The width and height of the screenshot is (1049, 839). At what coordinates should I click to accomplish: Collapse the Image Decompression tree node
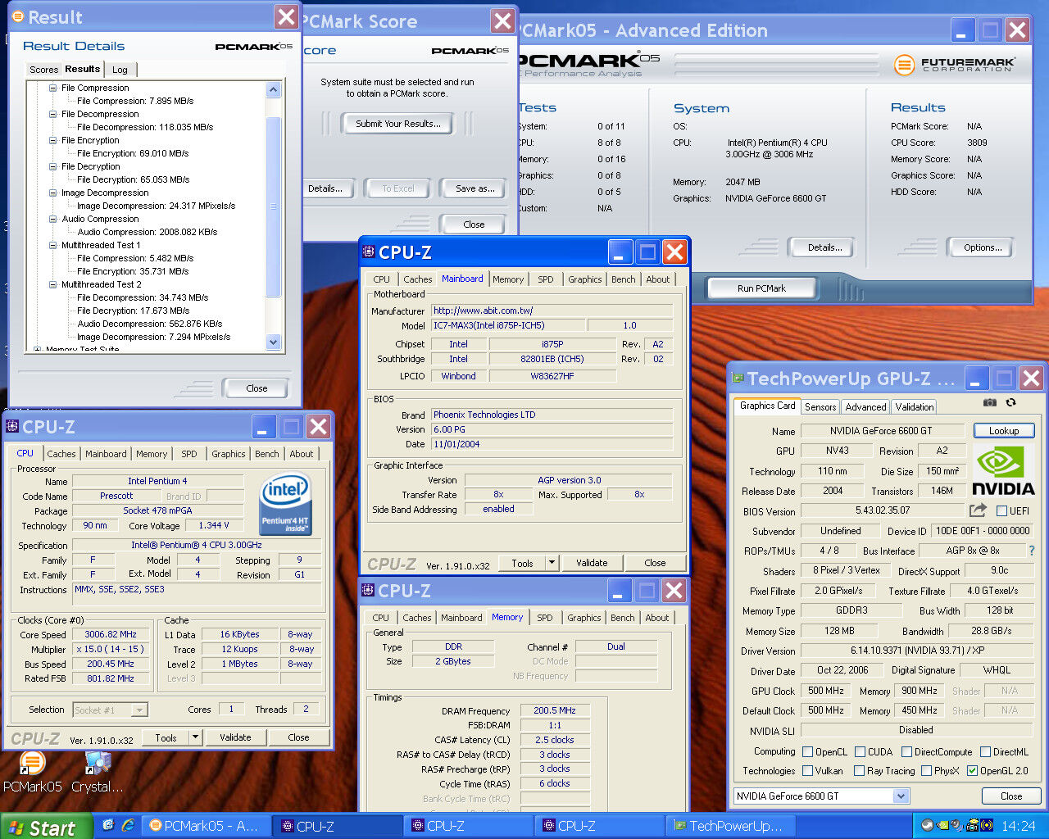[52, 193]
